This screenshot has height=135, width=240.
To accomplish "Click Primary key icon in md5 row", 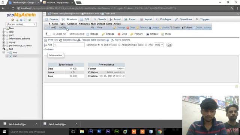I will 138,28.
